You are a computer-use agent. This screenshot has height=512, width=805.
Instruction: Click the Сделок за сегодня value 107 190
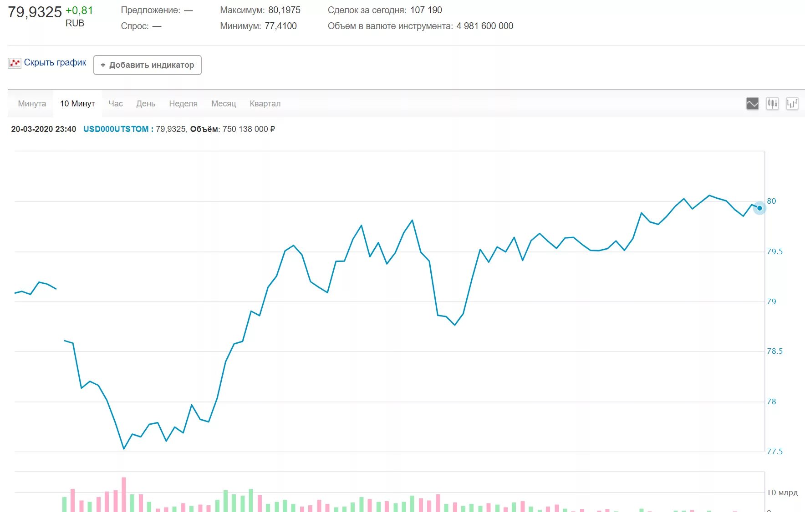(x=426, y=10)
